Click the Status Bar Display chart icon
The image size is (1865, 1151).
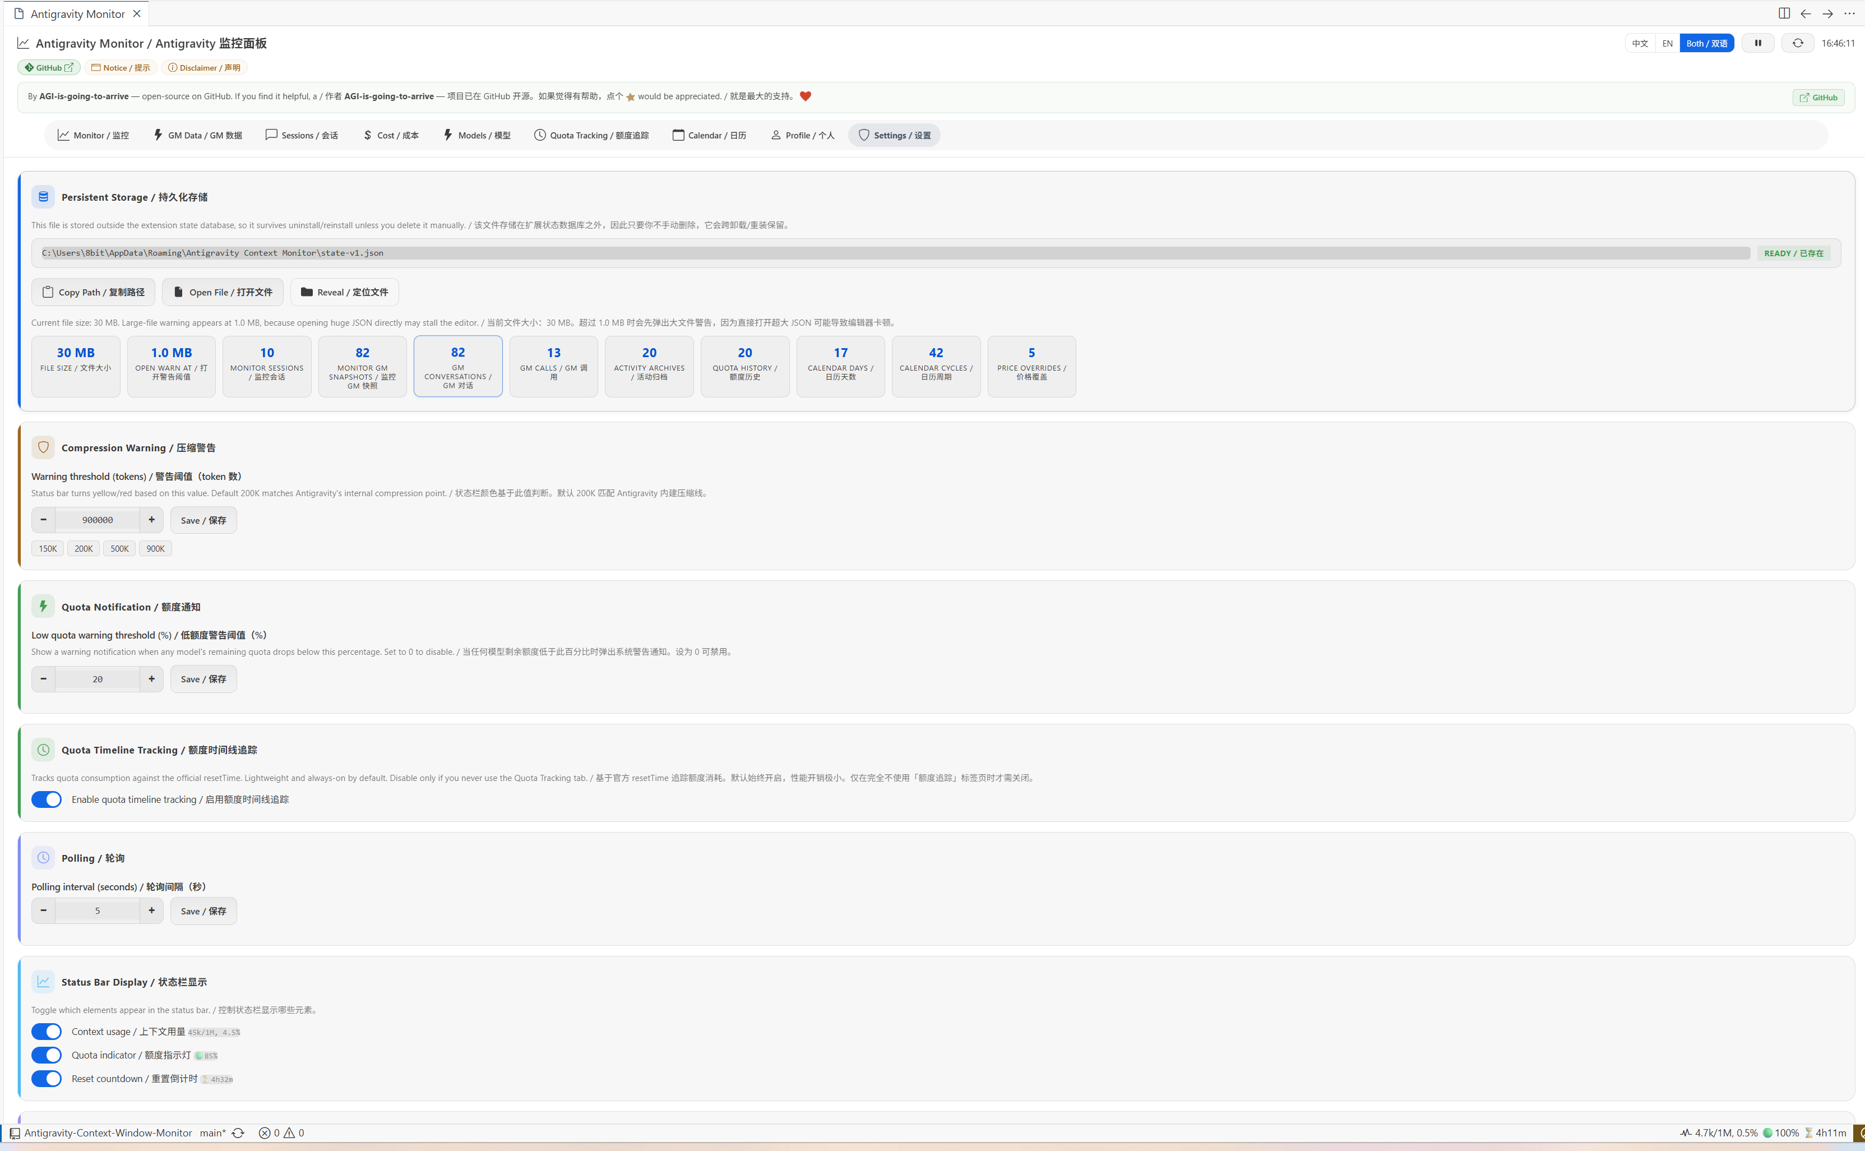tap(43, 982)
